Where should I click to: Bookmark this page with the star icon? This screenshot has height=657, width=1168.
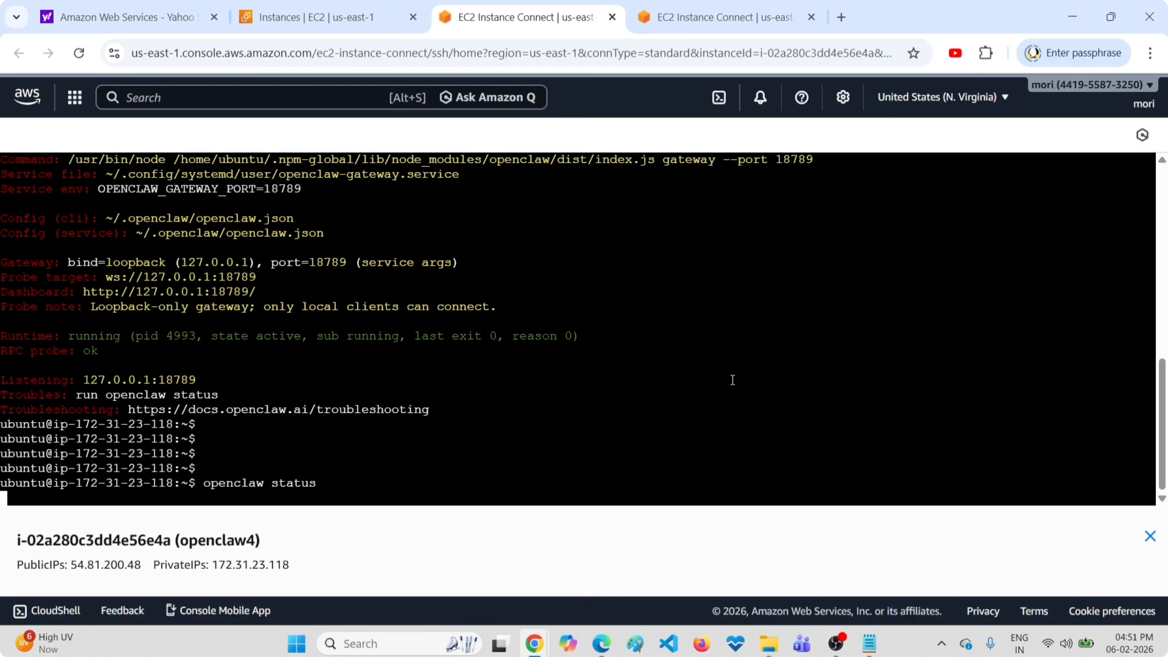pyautogui.click(x=914, y=53)
